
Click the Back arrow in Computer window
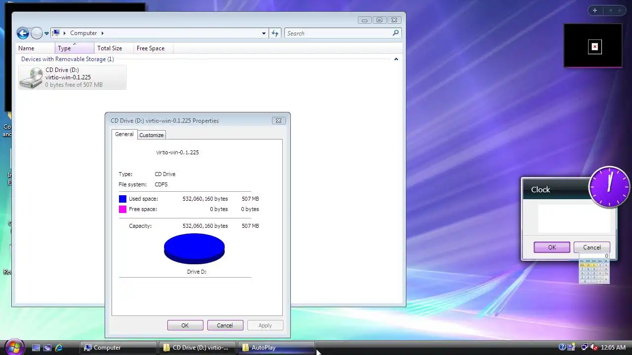[23, 33]
